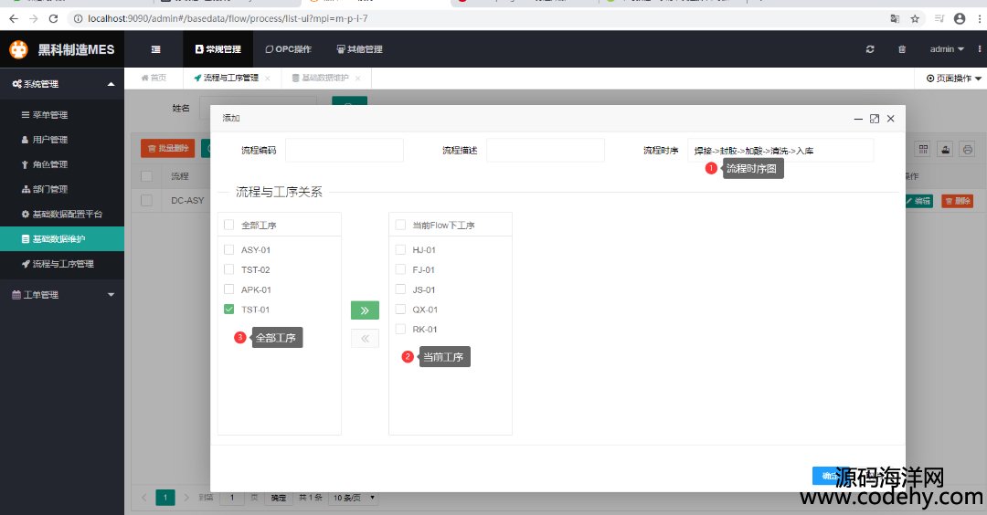Check the HJ-01 checkbox
This screenshot has width=987, height=515.
click(x=400, y=249)
